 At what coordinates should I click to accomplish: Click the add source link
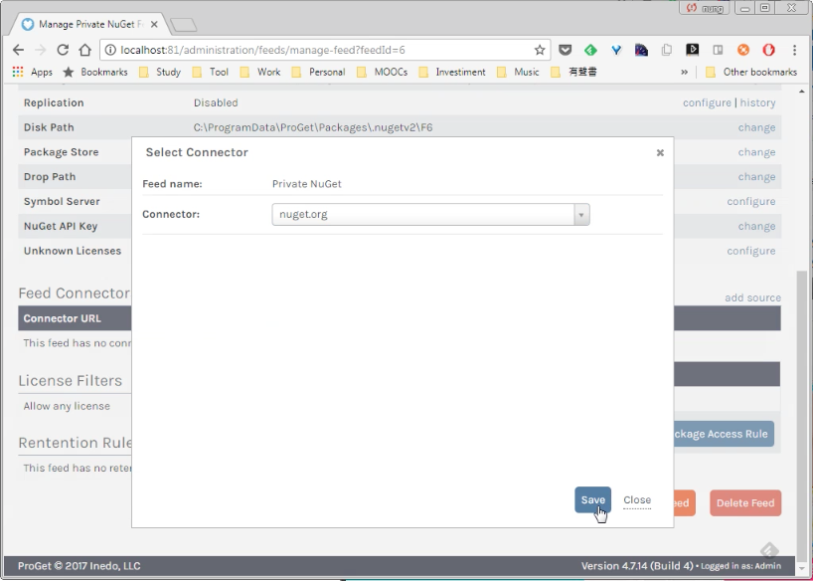tap(752, 297)
